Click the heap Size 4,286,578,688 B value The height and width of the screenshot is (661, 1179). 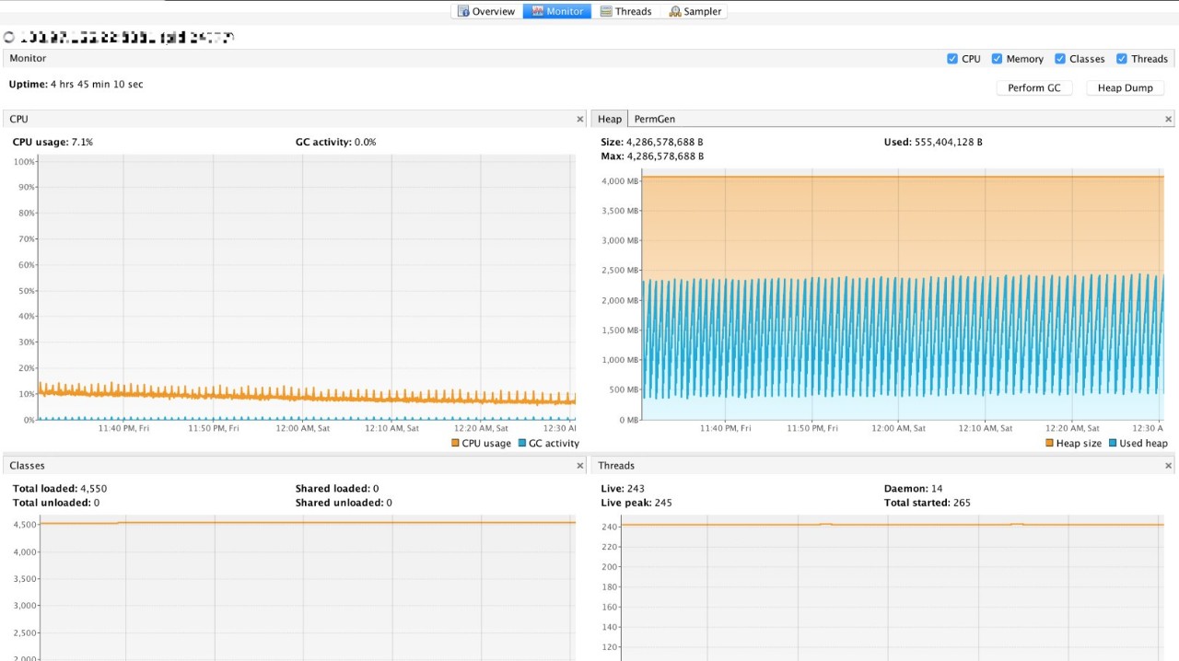click(665, 143)
